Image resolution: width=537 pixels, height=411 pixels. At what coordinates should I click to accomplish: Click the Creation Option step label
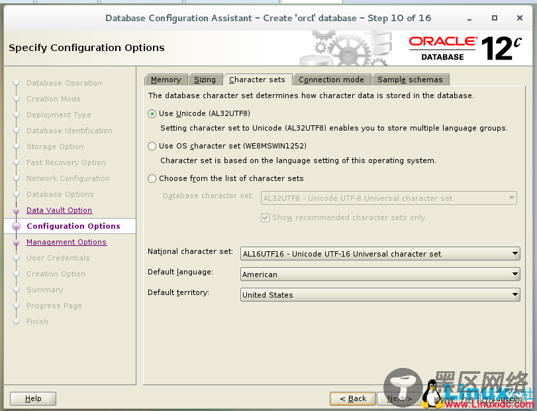point(56,274)
